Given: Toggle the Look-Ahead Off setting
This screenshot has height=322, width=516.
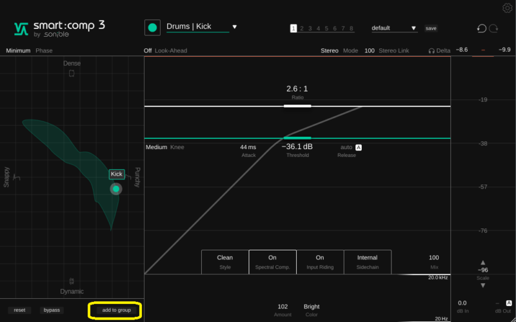Looking at the screenshot, I should (x=148, y=50).
